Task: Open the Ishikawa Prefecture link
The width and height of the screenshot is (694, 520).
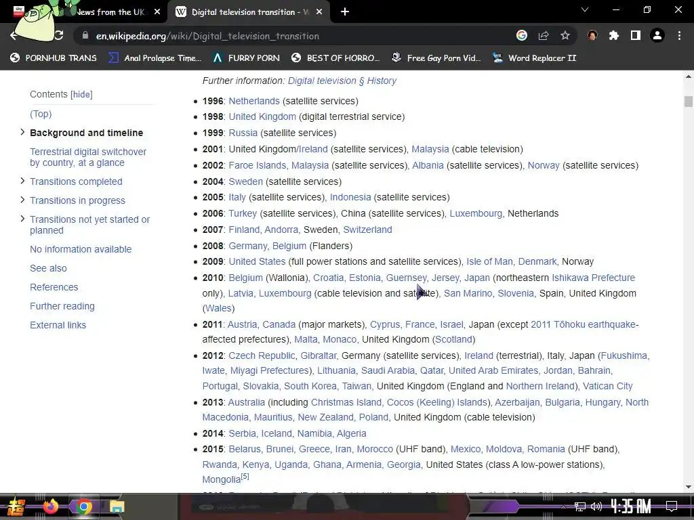Action: point(593,278)
